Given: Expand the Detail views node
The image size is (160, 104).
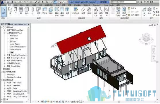Looking at the screenshot, I should (x=5, y=63).
